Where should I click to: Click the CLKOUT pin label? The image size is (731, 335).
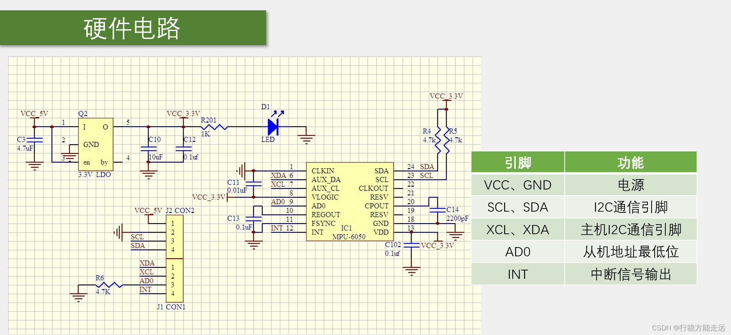coord(373,188)
